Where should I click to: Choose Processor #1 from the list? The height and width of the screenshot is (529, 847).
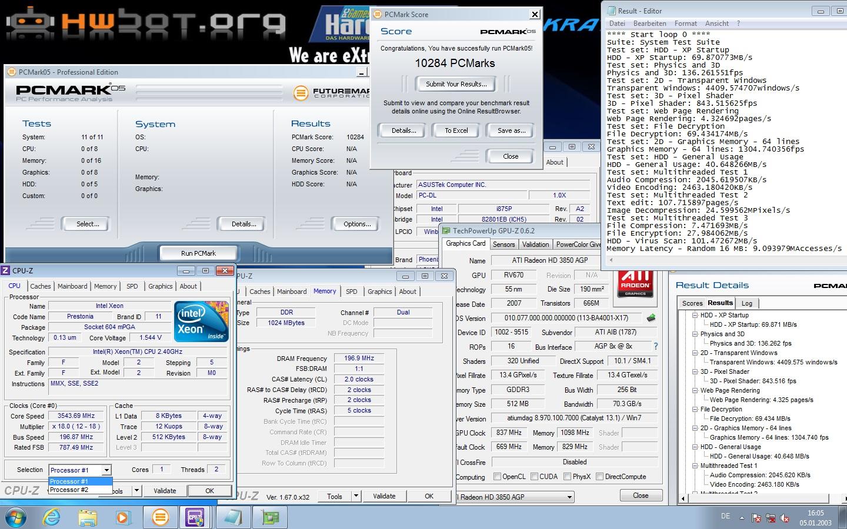pos(80,481)
